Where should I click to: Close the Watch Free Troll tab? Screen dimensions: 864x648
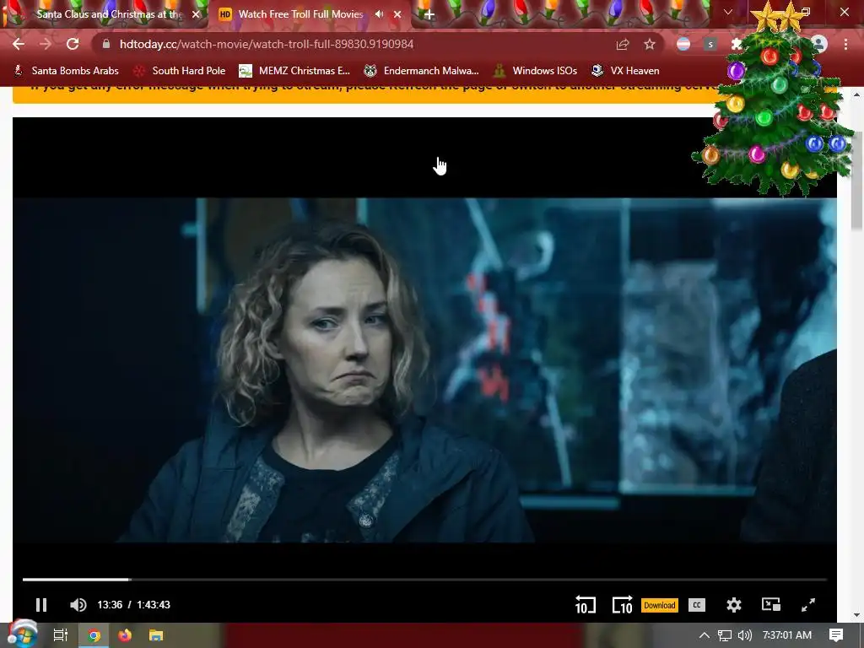click(x=397, y=14)
